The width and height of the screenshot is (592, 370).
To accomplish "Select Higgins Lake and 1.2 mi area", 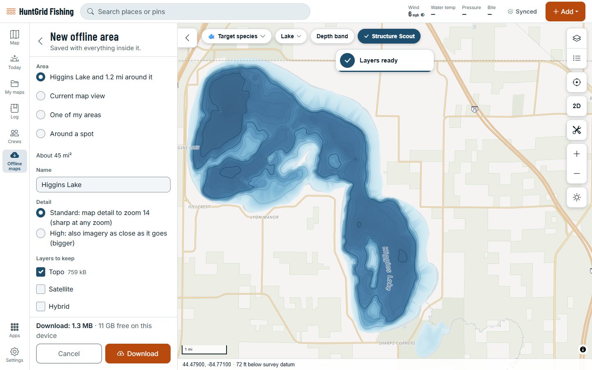I will [95, 77].
